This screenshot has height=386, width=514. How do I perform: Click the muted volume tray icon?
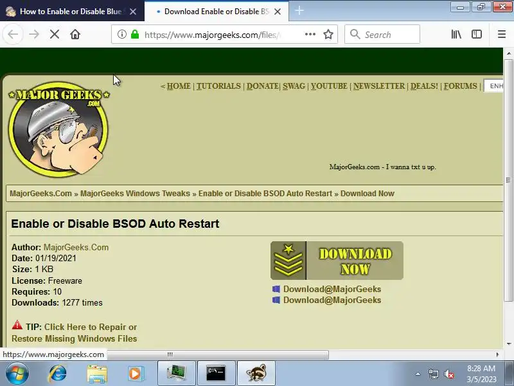pyautogui.click(x=448, y=374)
